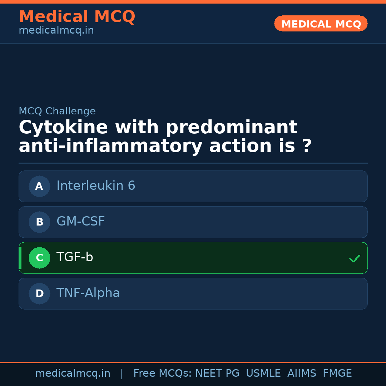The width and height of the screenshot is (386, 386).
Task: Select the Interleukin 6 answer text
Action: pos(96,186)
